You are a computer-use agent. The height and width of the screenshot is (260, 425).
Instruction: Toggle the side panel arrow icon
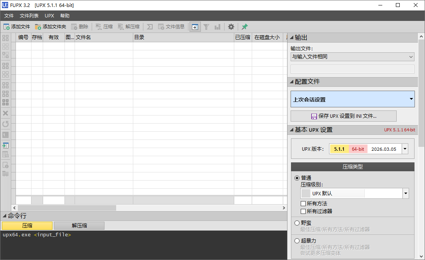[x=195, y=27]
